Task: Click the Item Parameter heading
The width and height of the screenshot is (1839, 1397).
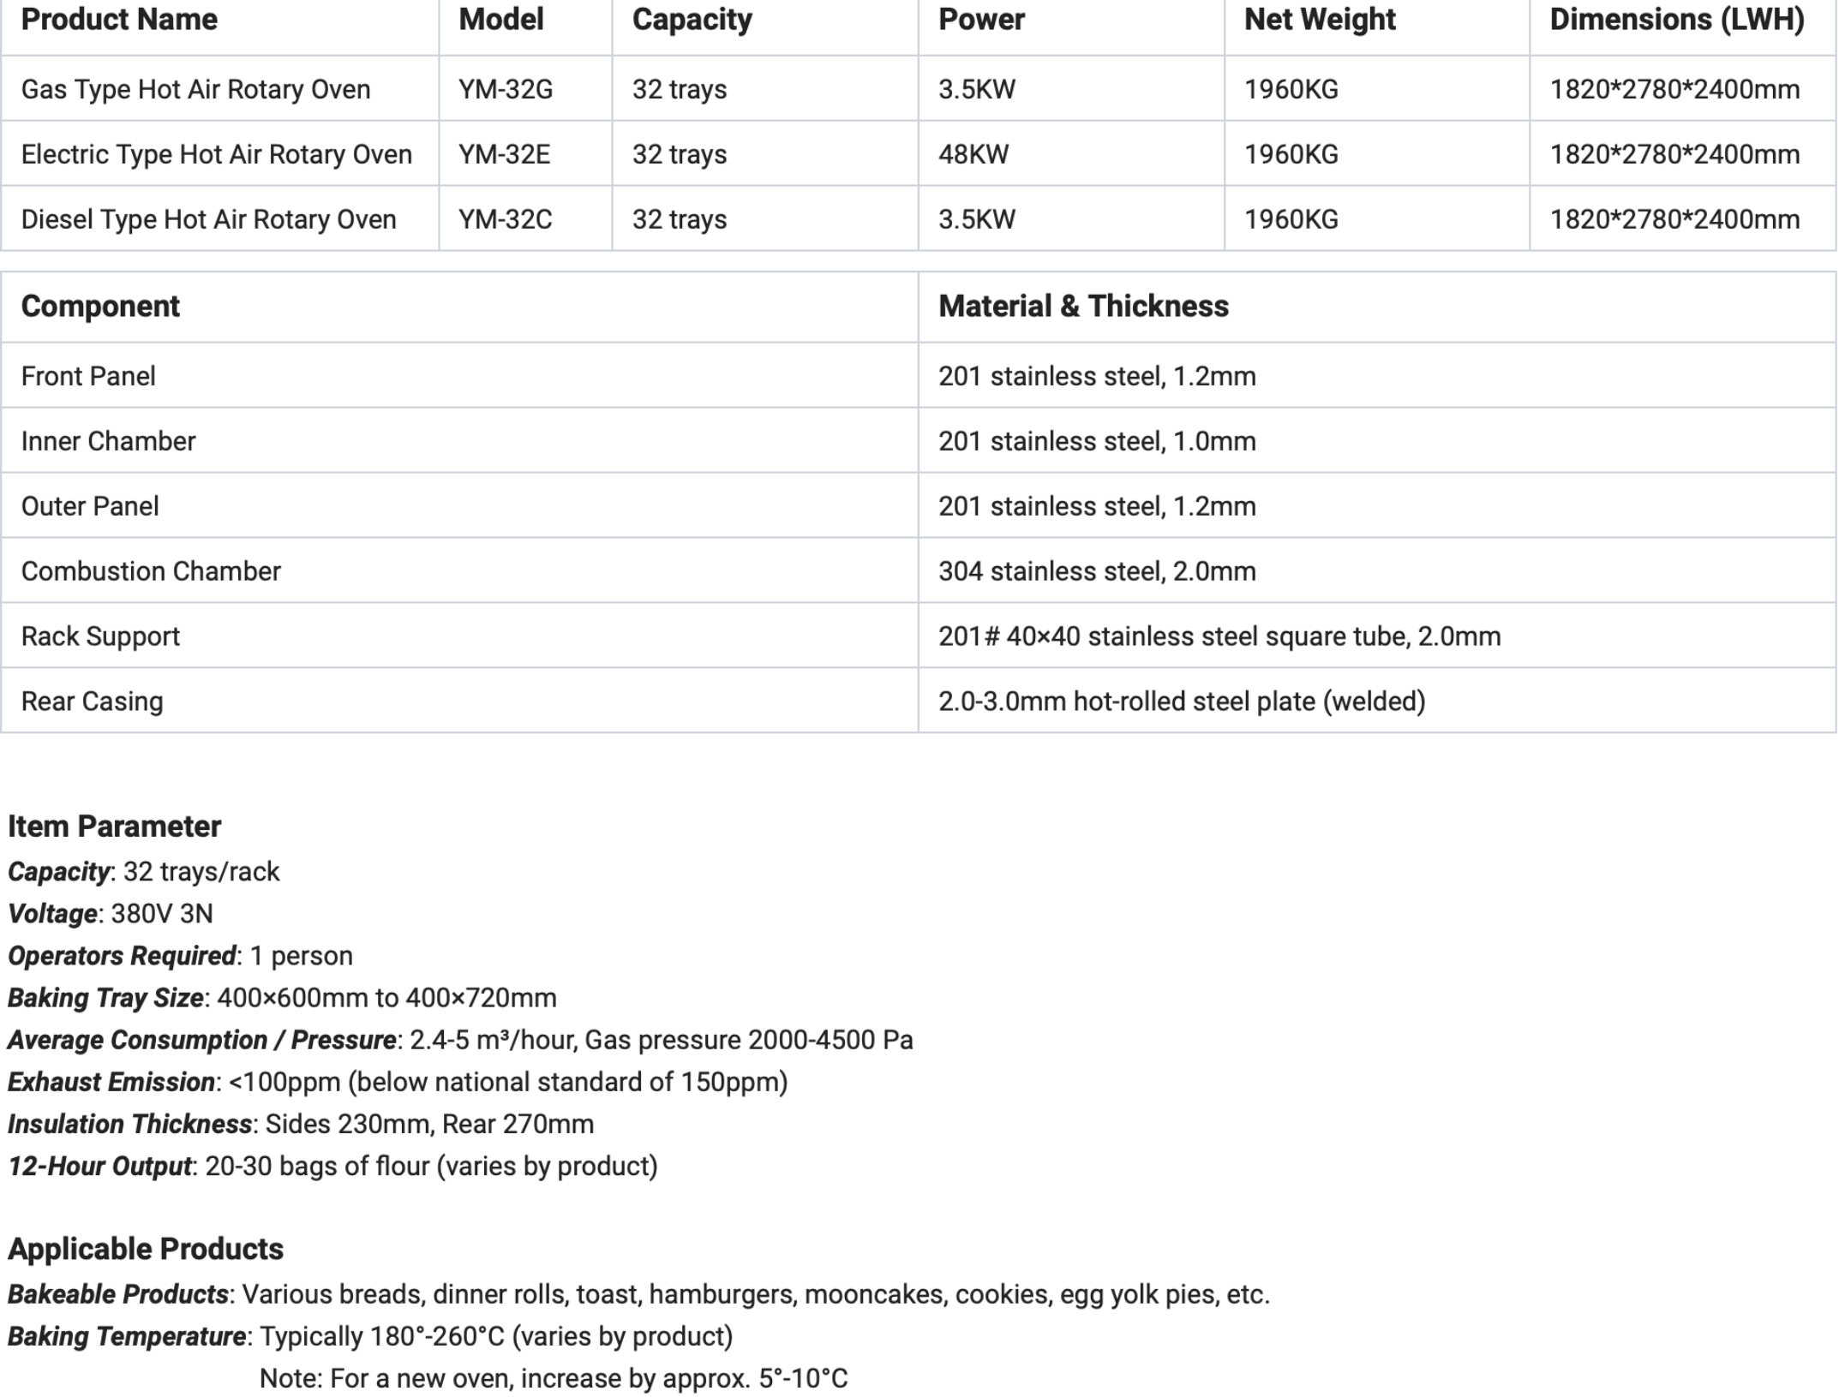Action: click(x=115, y=827)
